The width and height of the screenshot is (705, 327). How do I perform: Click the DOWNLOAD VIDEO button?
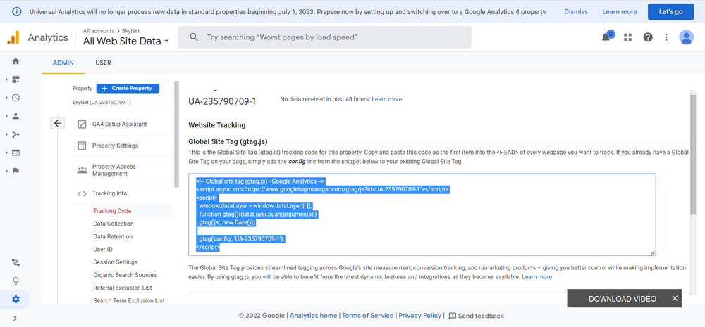tap(623, 299)
